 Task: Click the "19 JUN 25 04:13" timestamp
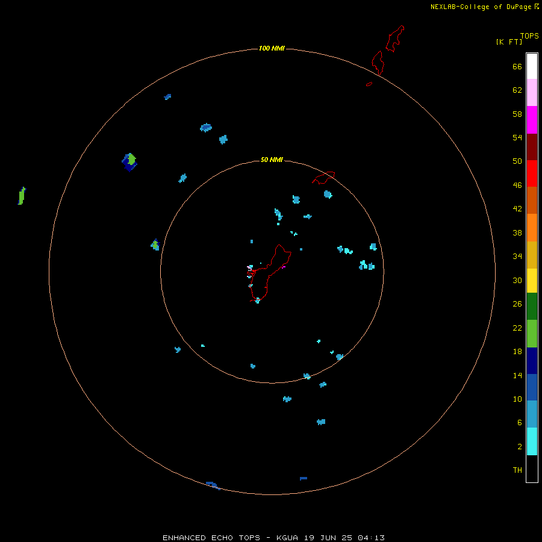[344, 538]
